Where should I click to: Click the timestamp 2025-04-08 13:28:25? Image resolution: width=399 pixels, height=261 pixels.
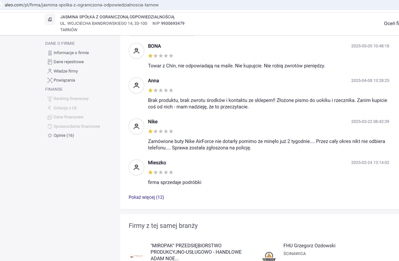pos(370,81)
